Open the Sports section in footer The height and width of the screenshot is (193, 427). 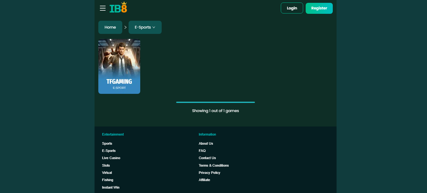(x=107, y=143)
